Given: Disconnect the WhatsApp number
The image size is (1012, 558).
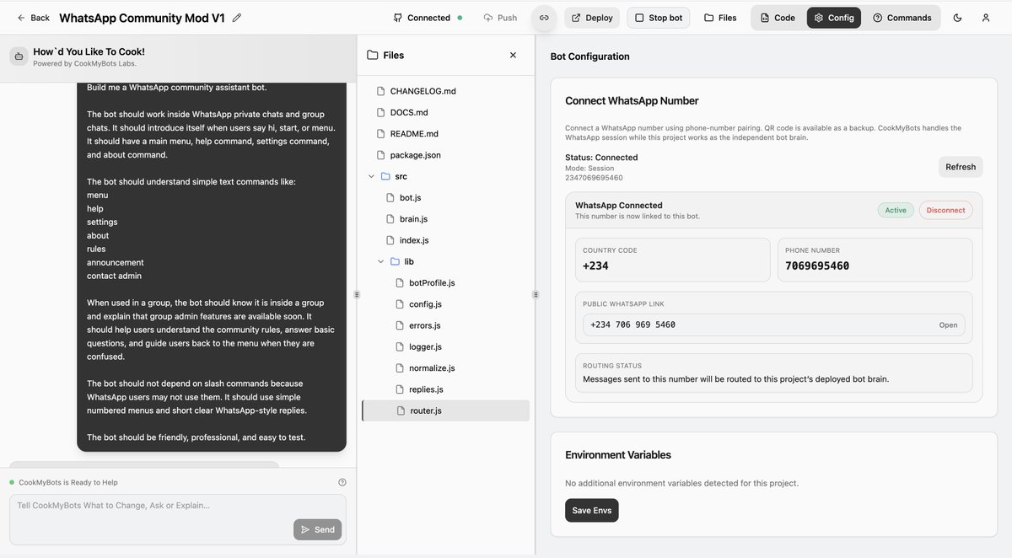Looking at the screenshot, I should coord(945,211).
